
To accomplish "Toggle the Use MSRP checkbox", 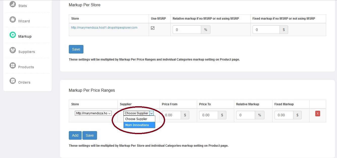I will (152, 28).
